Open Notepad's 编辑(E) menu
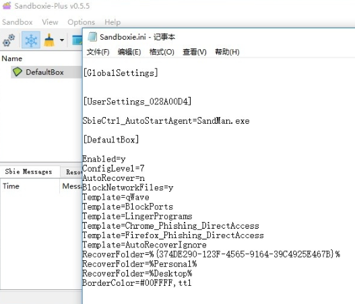 pos(129,52)
